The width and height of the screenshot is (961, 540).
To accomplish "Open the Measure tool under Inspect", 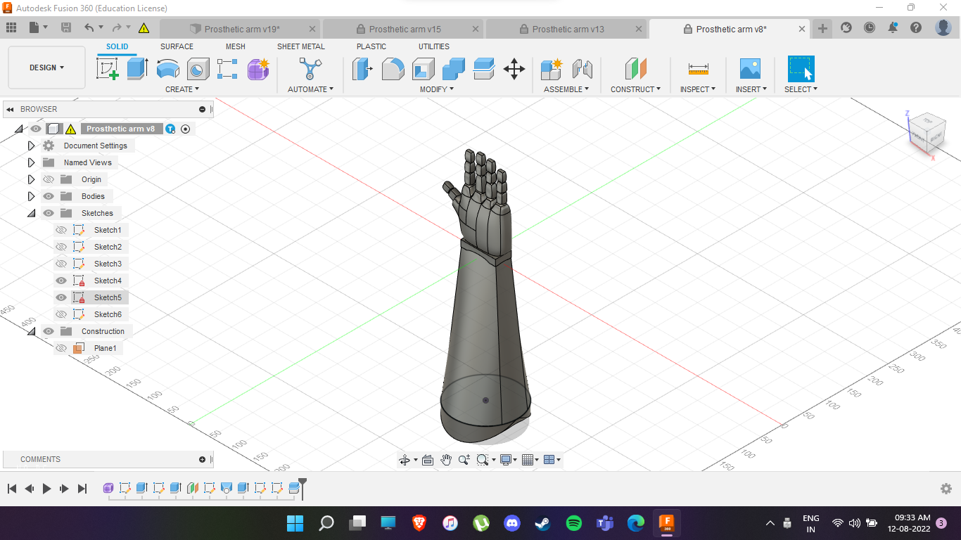I will click(697, 69).
